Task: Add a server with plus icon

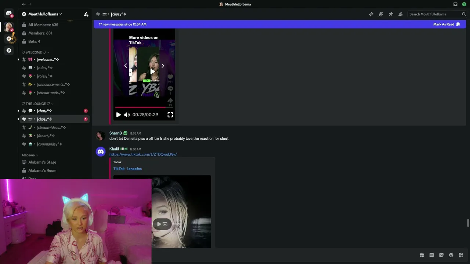Action: point(9,38)
